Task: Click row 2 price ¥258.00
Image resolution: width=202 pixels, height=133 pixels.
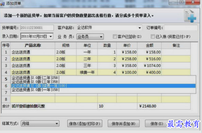Action: (x=129, y=59)
